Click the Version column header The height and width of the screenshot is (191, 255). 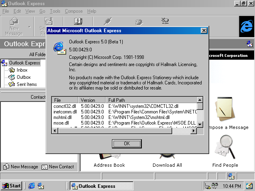point(92,100)
